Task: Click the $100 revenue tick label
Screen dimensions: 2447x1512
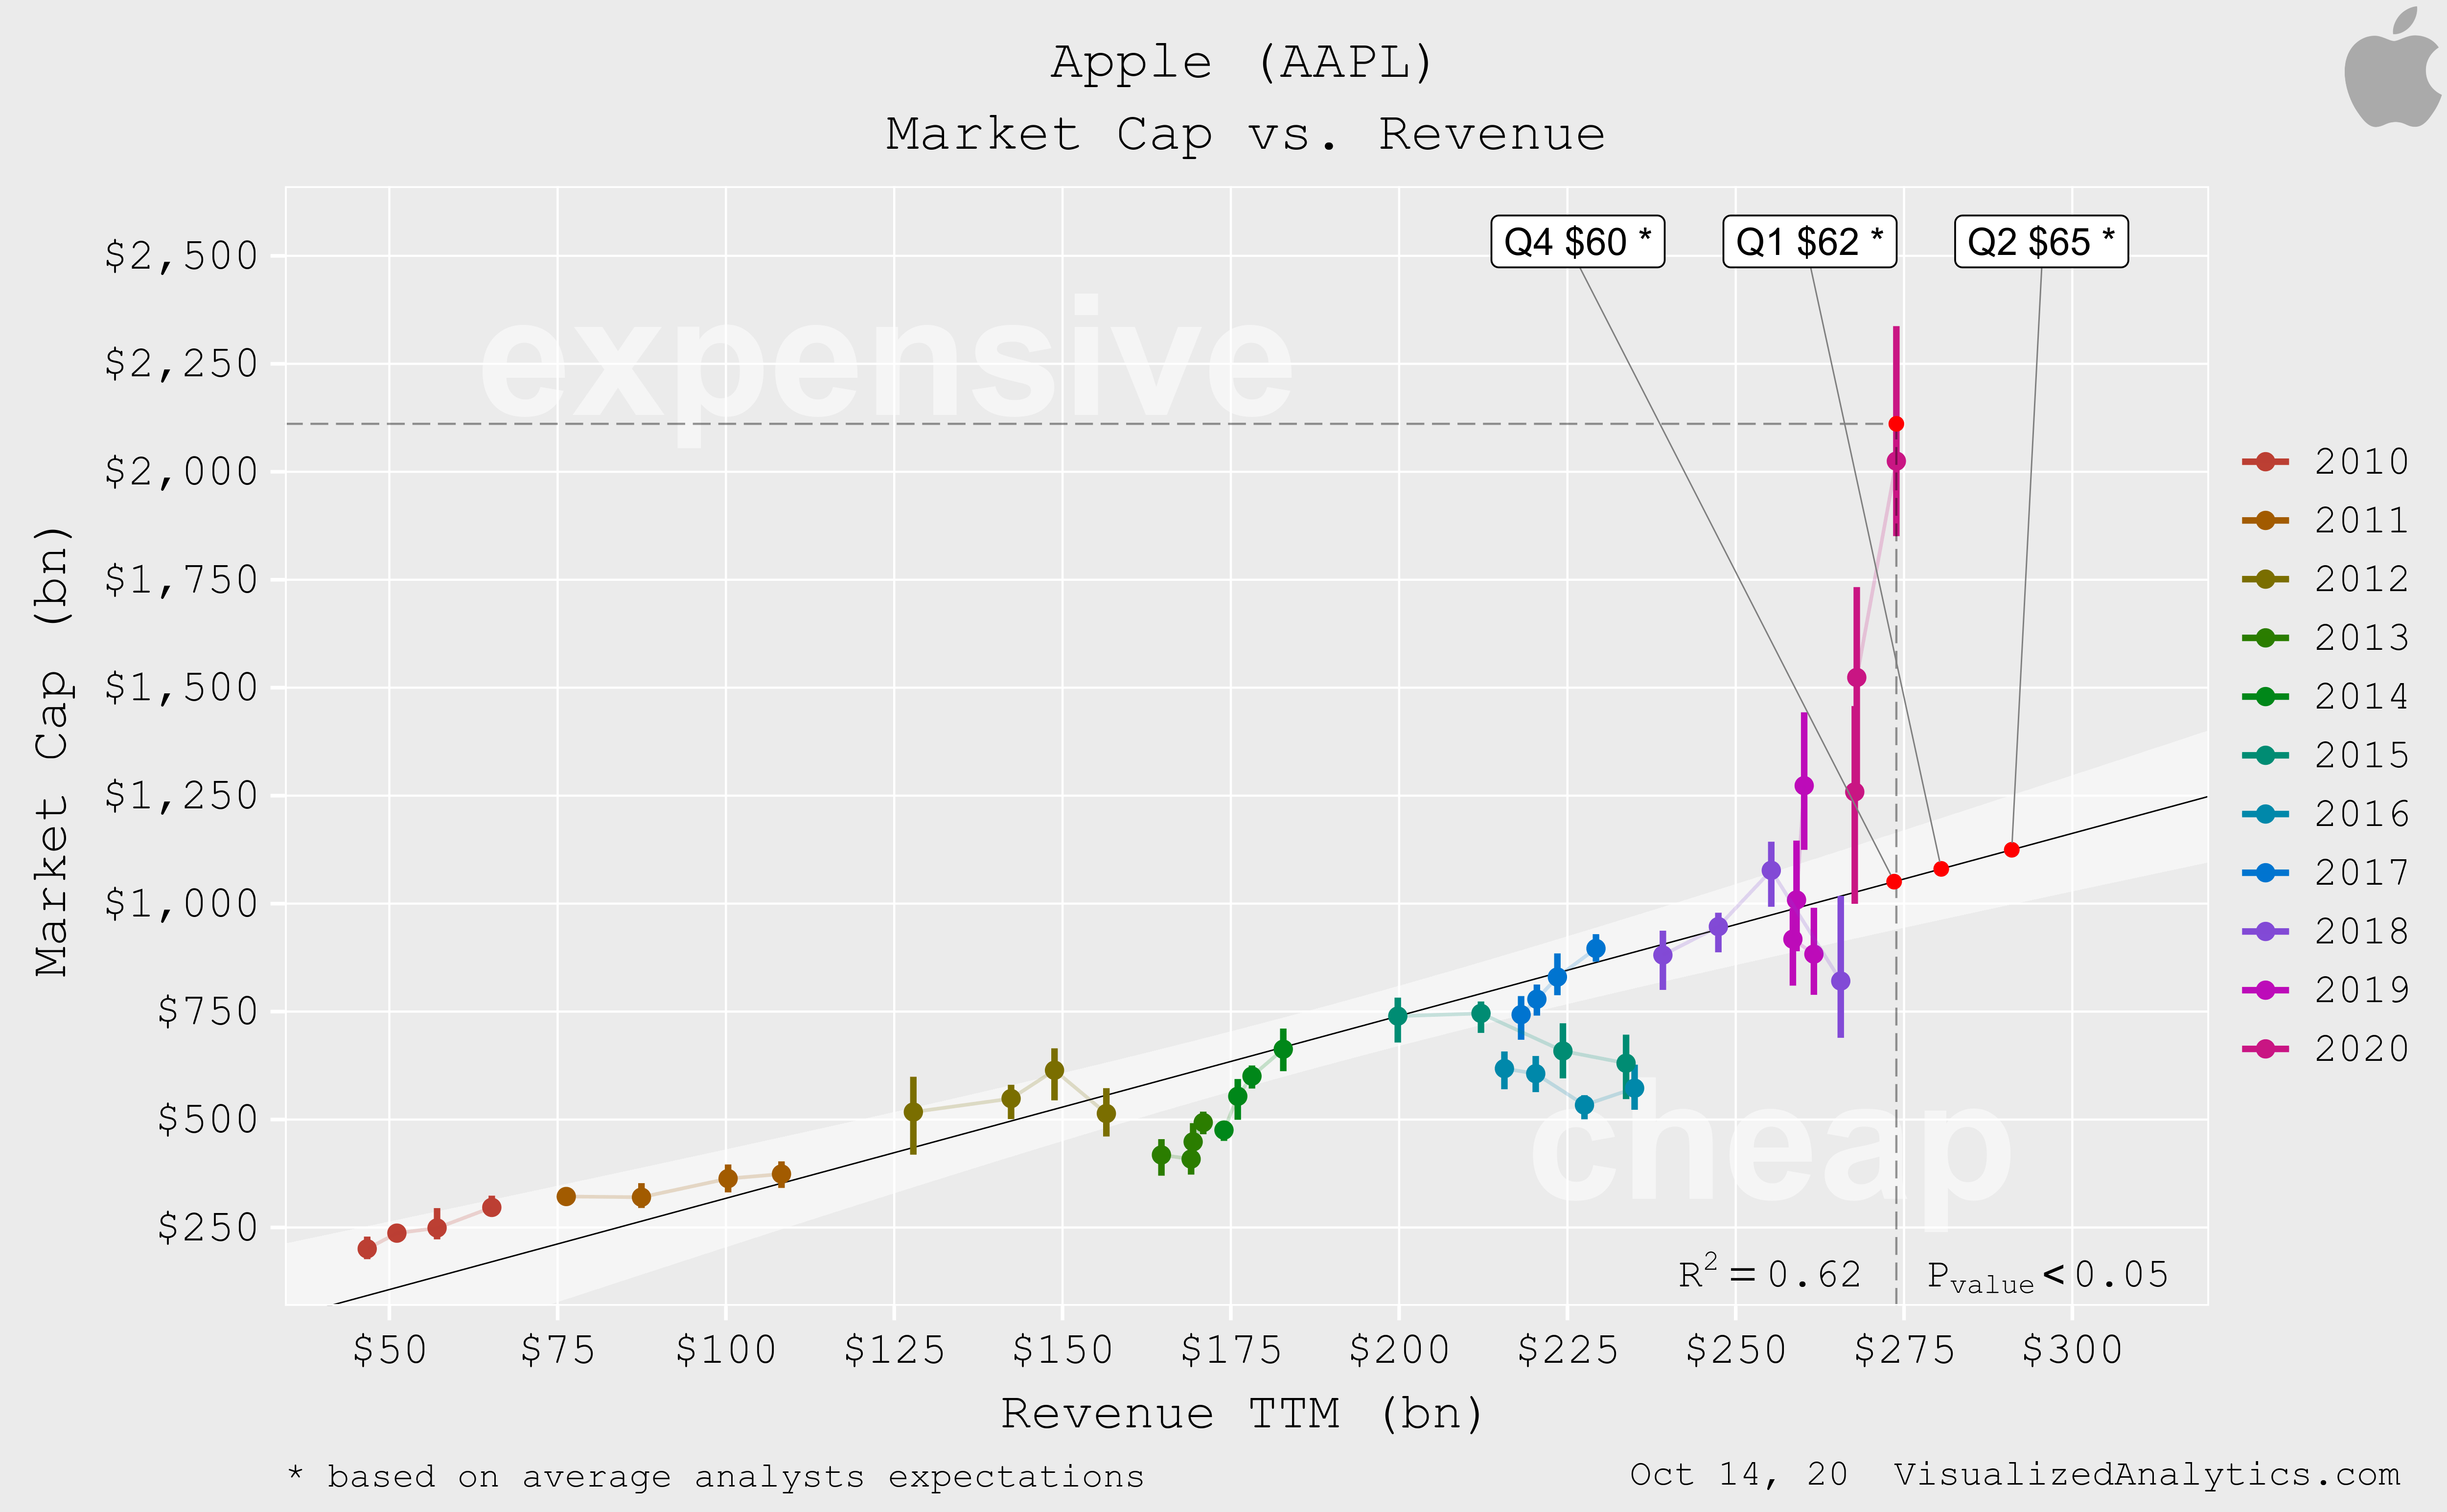Action: pos(726,1350)
